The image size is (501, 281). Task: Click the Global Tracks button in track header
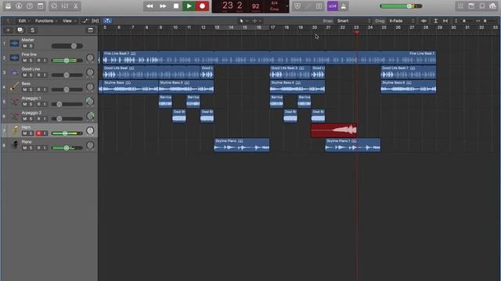tap(91, 30)
